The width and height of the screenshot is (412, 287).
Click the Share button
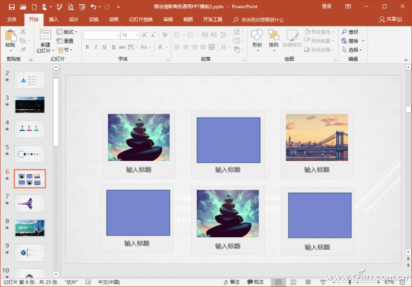point(391,19)
